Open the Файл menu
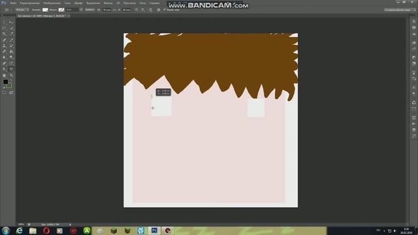 click(13, 3)
